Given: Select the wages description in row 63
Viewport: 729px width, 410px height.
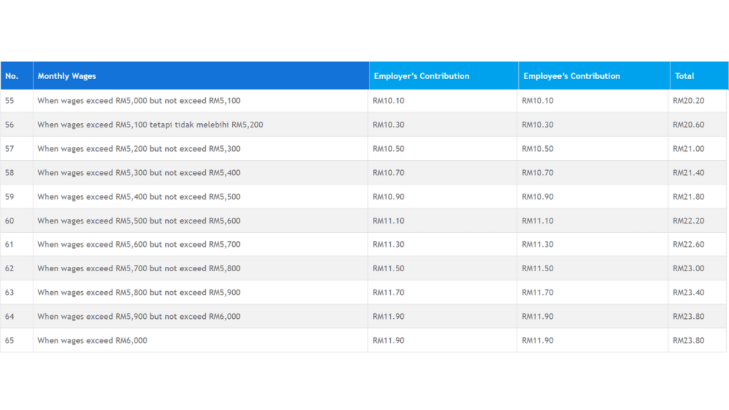Looking at the screenshot, I should tap(138, 292).
